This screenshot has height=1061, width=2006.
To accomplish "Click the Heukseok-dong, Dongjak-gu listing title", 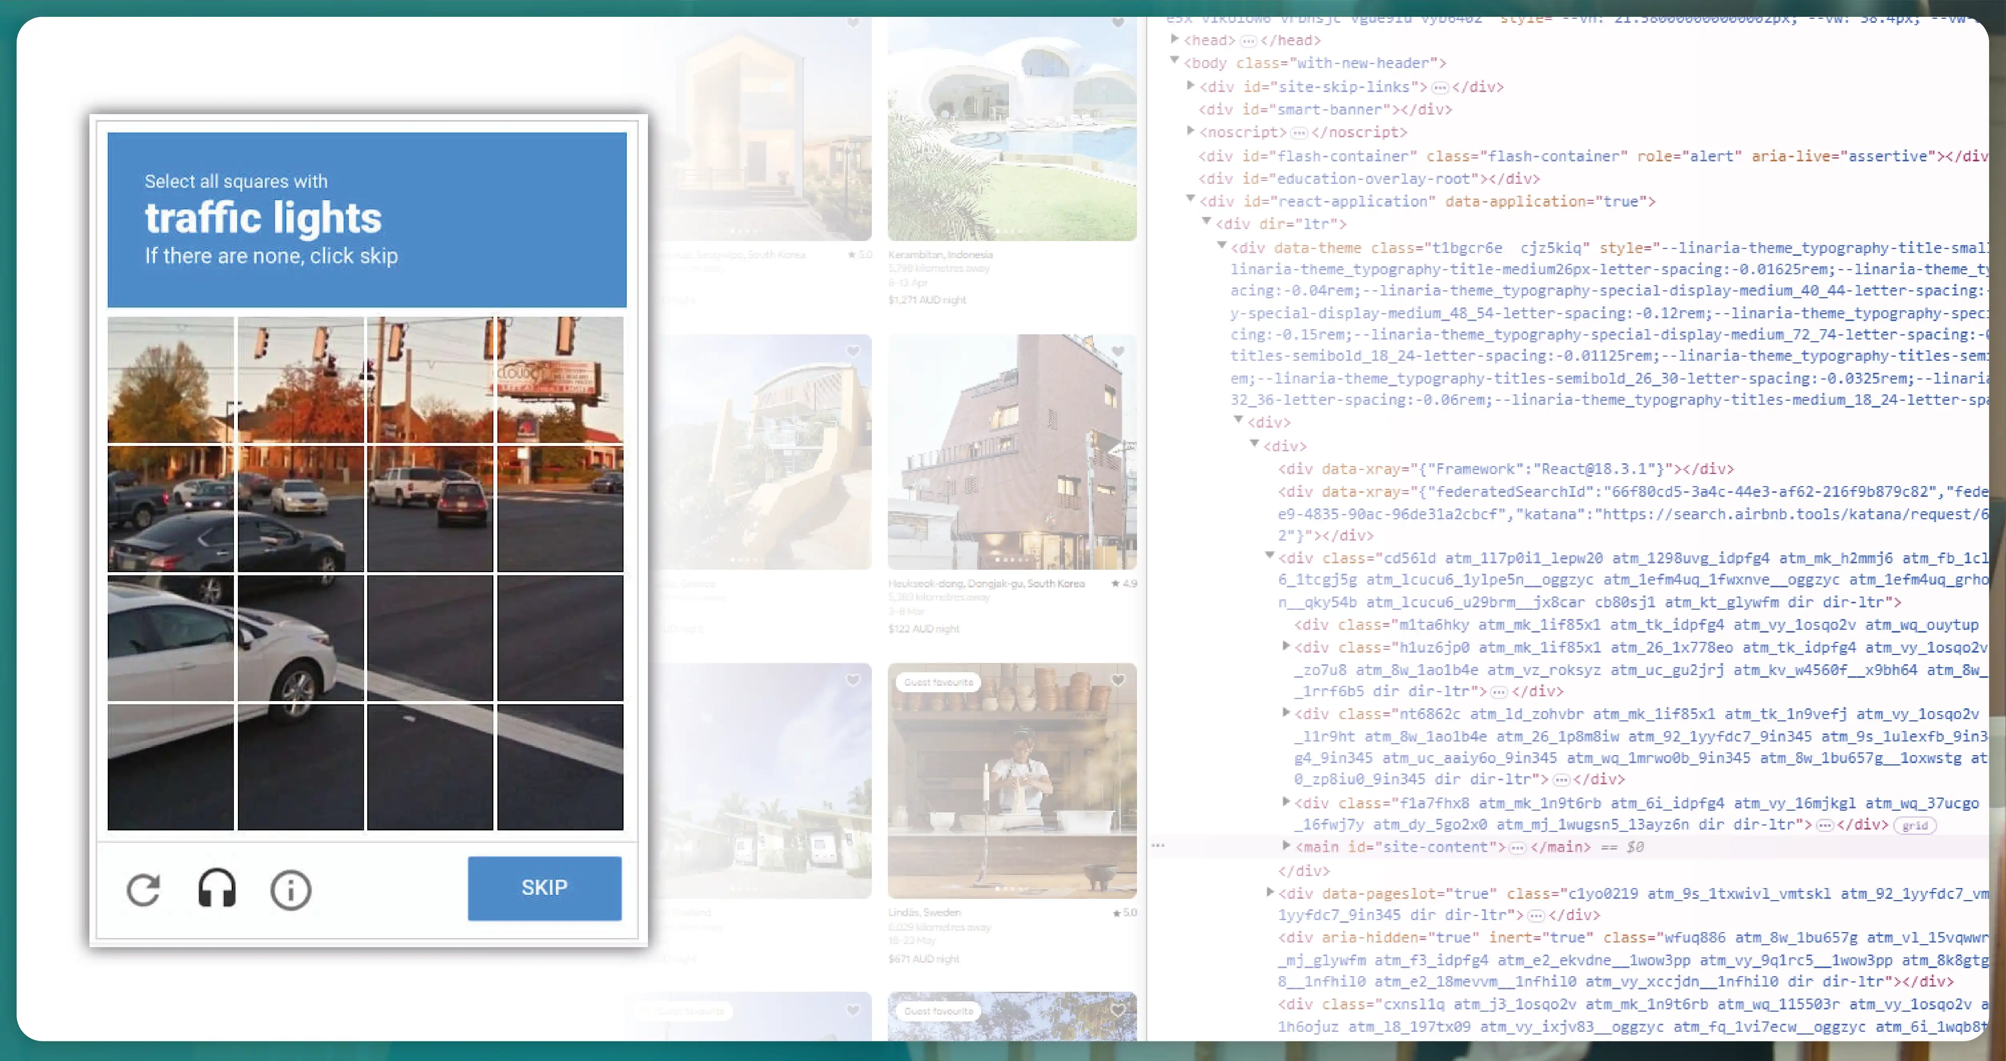I will tap(986, 584).
